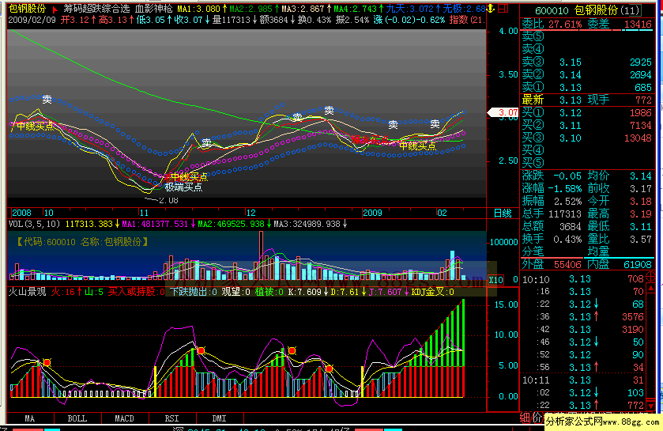Click the 2009 year label on time axis
The height and width of the screenshot is (431, 663).
(372, 213)
